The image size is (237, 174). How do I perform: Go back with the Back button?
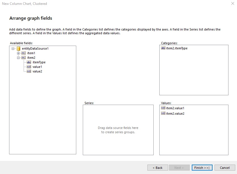158,168
